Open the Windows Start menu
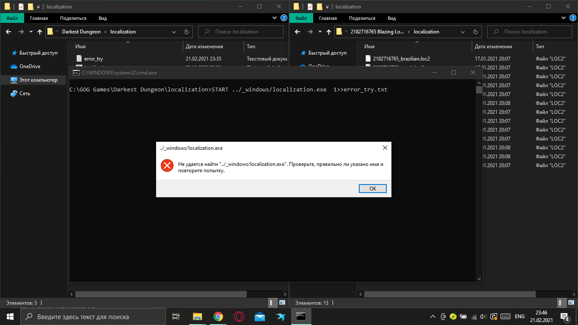 [x=10, y=317]
